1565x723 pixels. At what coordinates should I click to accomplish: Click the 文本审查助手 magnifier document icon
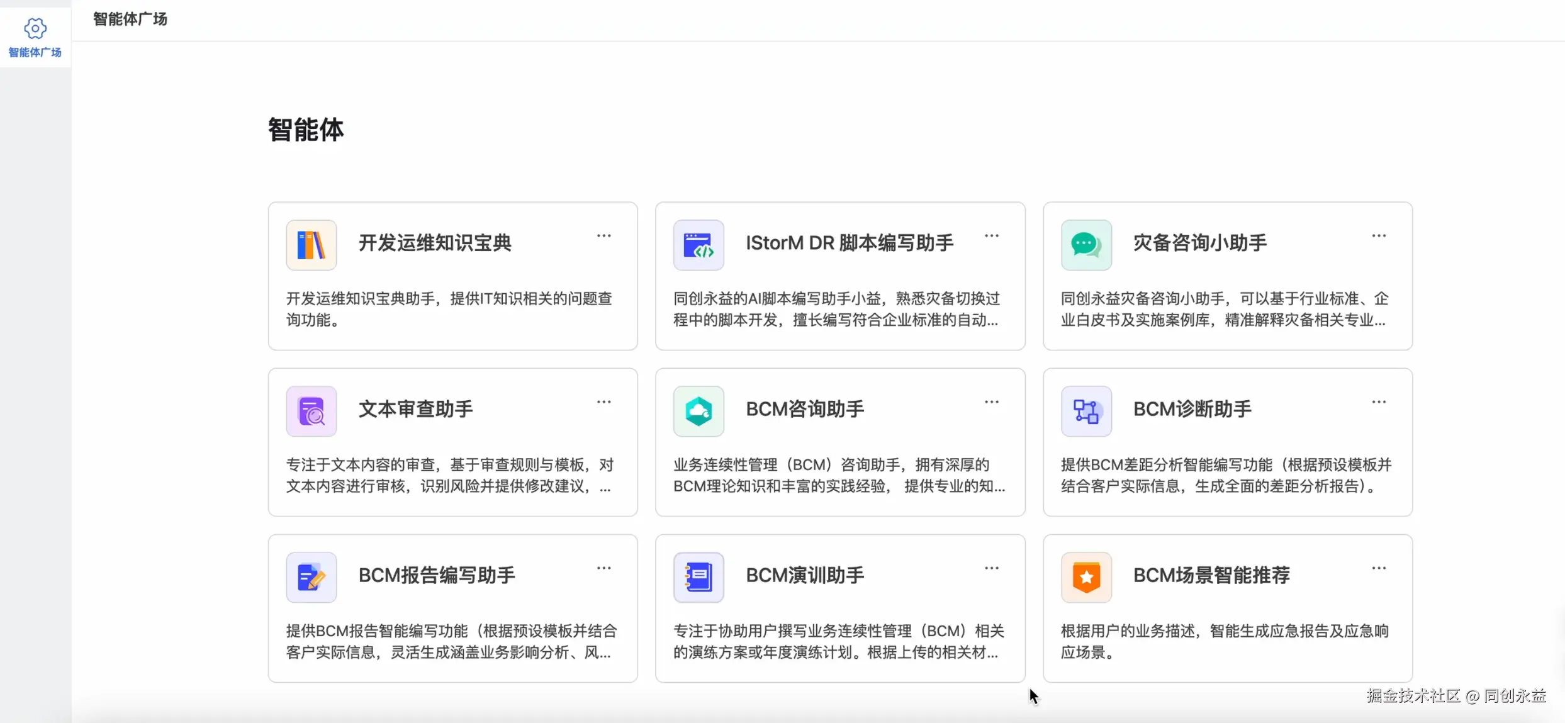tap(311, 411)
